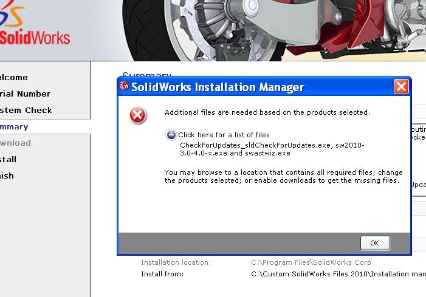This screenshot has height=297, width=426.
Task: Click OK in the Installation Manager dialog
Action: point(375,243)
